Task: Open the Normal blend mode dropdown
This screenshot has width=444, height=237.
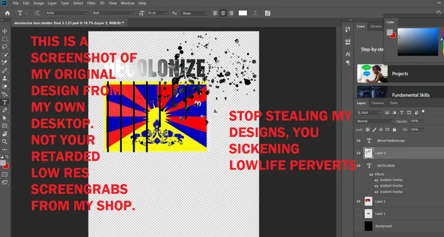Action: [375, 121]
